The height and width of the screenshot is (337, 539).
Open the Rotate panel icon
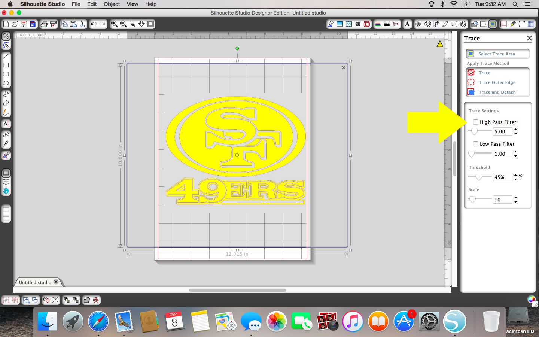pyautogui.click(x=427, y=24)
